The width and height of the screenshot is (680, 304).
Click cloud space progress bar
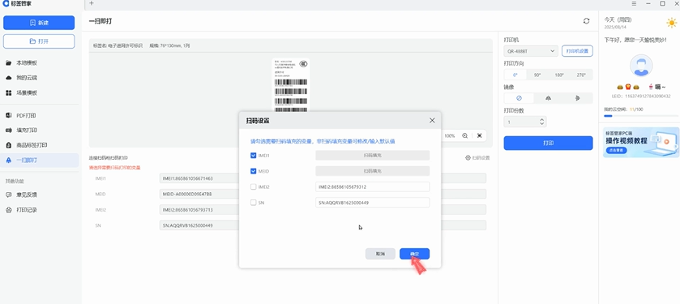641,116
